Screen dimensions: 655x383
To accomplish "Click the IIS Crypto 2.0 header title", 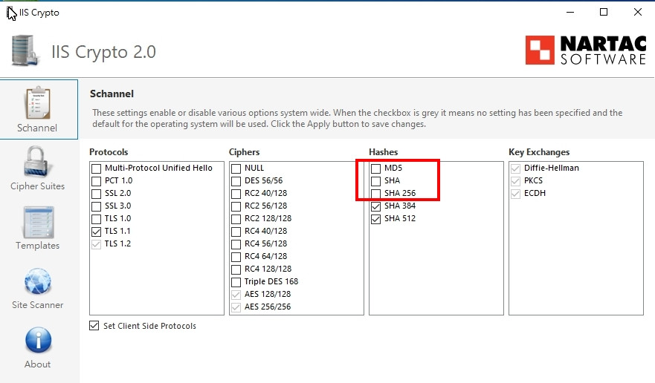I will [x=103, y=52].
